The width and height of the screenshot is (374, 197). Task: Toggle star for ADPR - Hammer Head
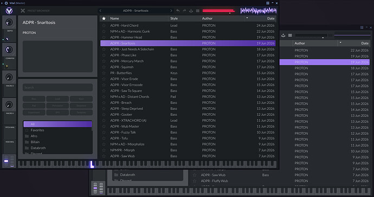point(104,37)
